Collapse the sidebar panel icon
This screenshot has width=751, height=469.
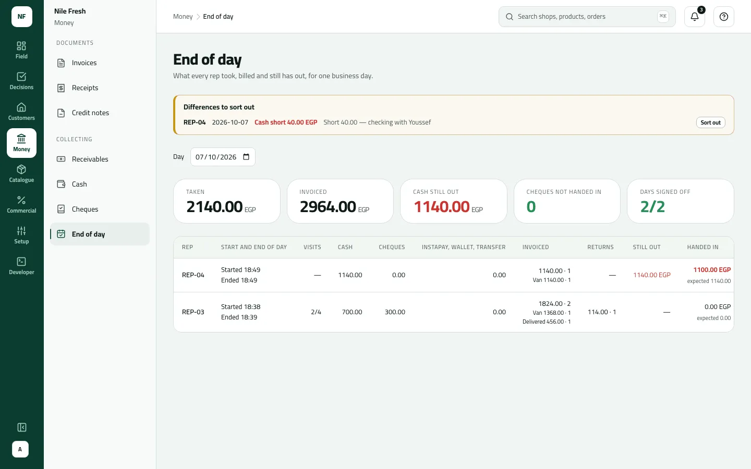[x=22, y=427]
